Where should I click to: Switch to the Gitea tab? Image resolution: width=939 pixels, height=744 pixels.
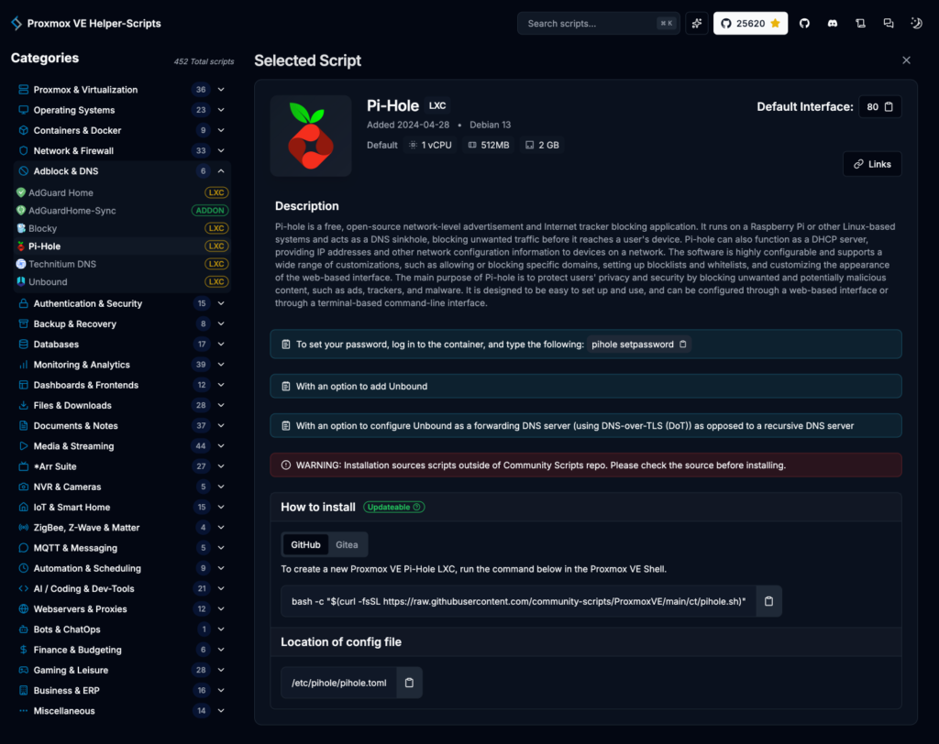coord(347,544)
